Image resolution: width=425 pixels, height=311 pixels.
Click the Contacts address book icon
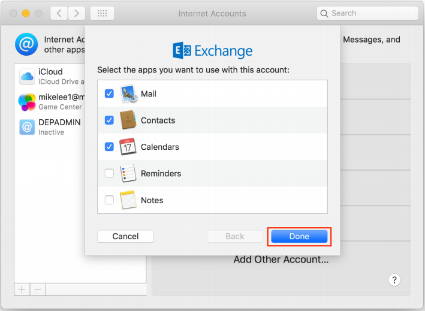pyautogui.click(x=128, y=120)
